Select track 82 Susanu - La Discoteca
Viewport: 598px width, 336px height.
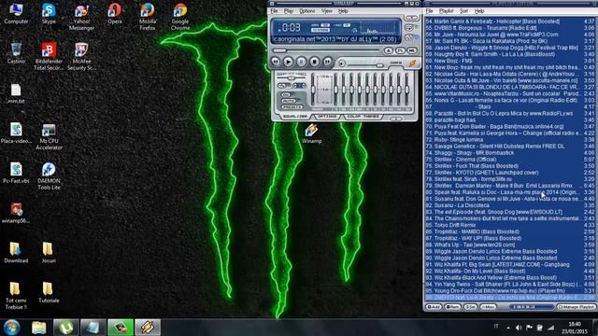(x=510, y=205)
